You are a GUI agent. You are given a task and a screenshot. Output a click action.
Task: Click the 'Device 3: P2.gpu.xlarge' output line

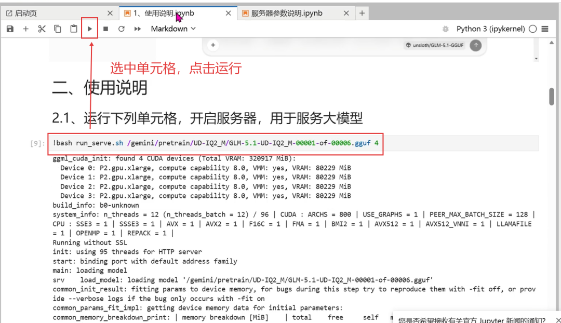tap(206, 196)
